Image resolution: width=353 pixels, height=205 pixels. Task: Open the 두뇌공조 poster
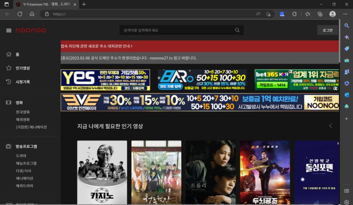pos(265,172)
